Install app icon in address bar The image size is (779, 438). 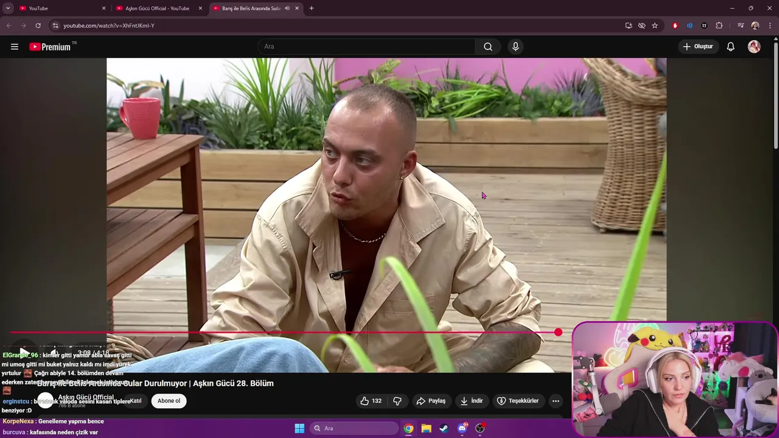629,26
